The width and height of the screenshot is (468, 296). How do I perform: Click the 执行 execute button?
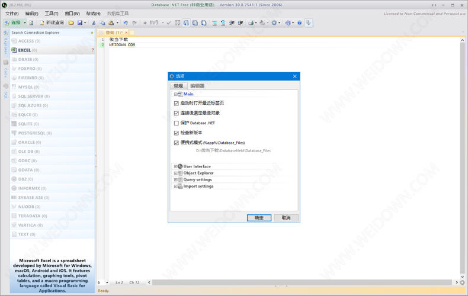click(x=151, y=22)
